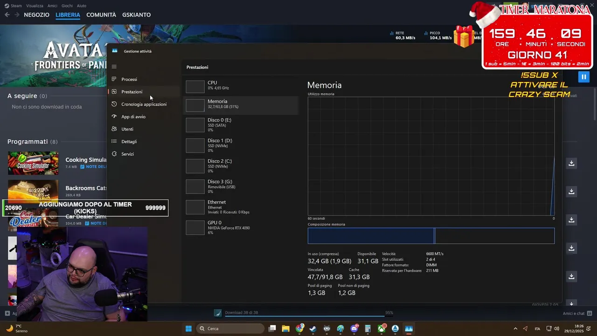Select the CPU performance graph item
Viewport: 597px width, 336px height.
tap(241, 85)
